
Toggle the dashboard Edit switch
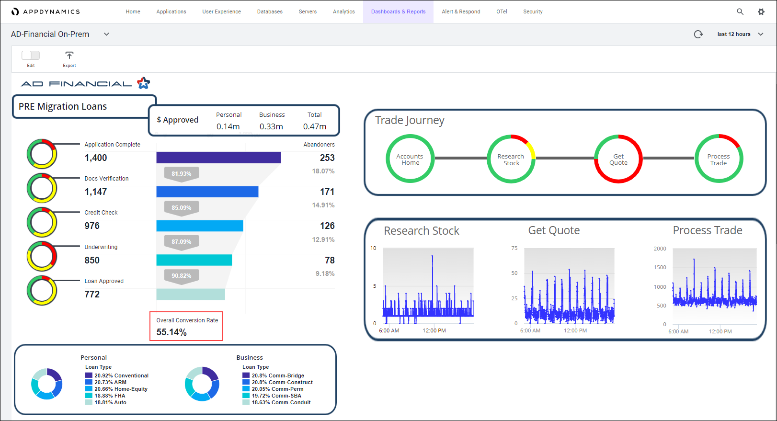tap(31, 56)
